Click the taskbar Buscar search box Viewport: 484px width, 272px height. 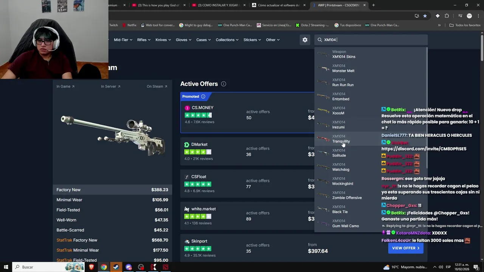[x=48, y=267]
